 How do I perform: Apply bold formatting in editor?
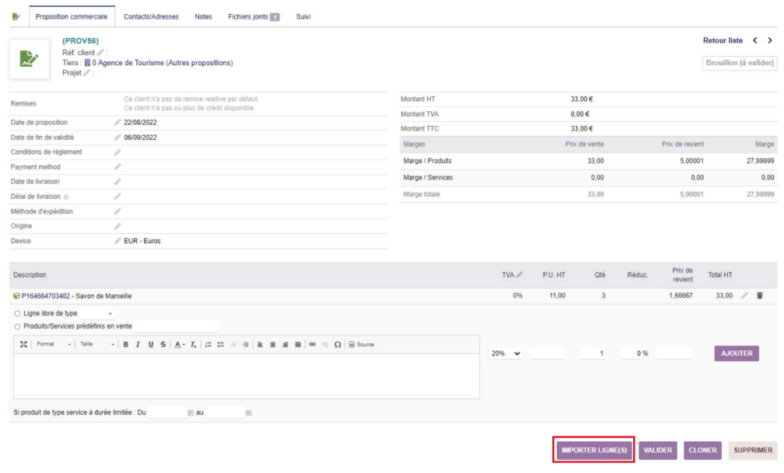point(126,345)
